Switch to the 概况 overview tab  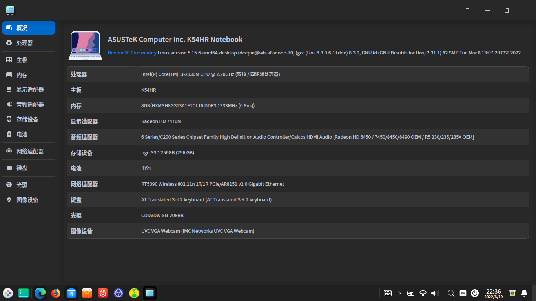tap(29, 28)
